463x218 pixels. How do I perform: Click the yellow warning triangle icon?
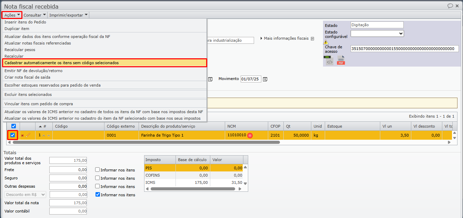[326, 42]
